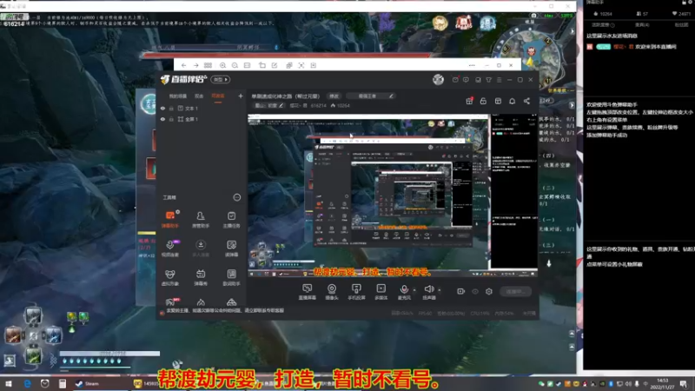Image resolution: width=695 pixels, height=391 pixels.
Task: Open the read-danmaku tool icon
Action: coord(231,249)
